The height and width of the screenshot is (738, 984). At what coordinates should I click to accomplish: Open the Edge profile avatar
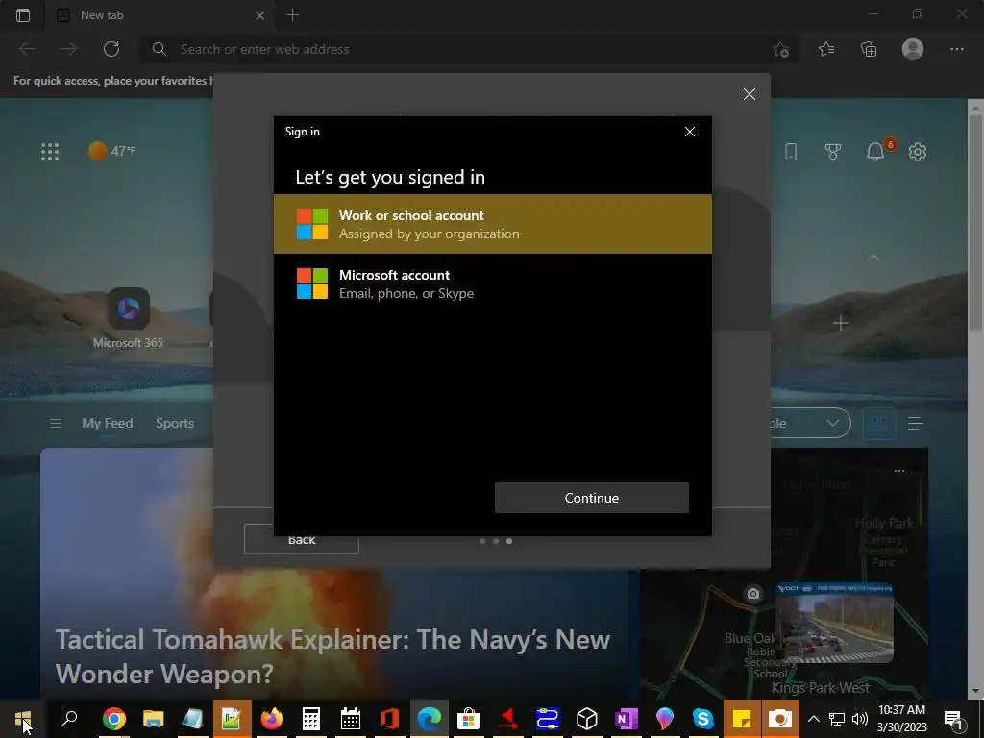click(913, 49)
